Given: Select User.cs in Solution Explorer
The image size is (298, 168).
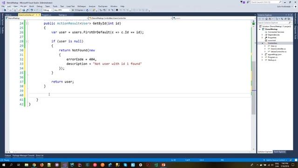Looking at the screenshot, I should click(273, 46).
